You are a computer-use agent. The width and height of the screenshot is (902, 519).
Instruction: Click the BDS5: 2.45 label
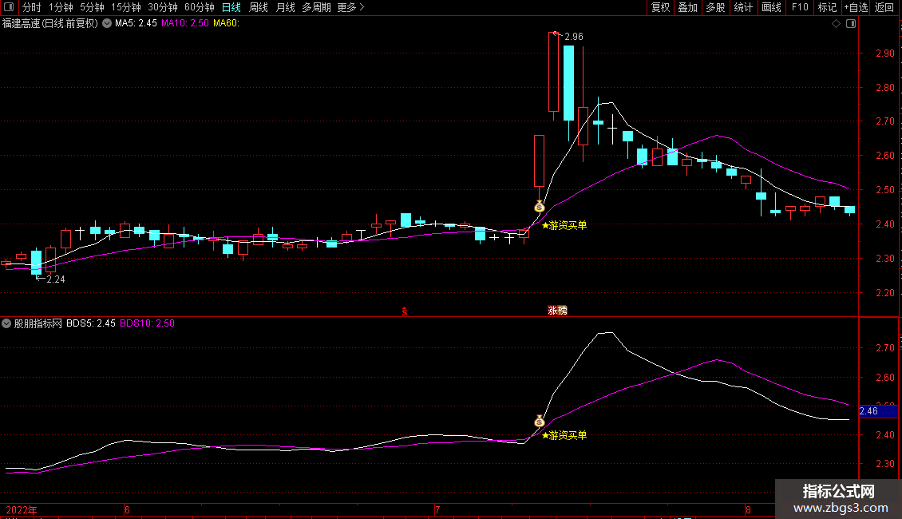coord(91,323)
